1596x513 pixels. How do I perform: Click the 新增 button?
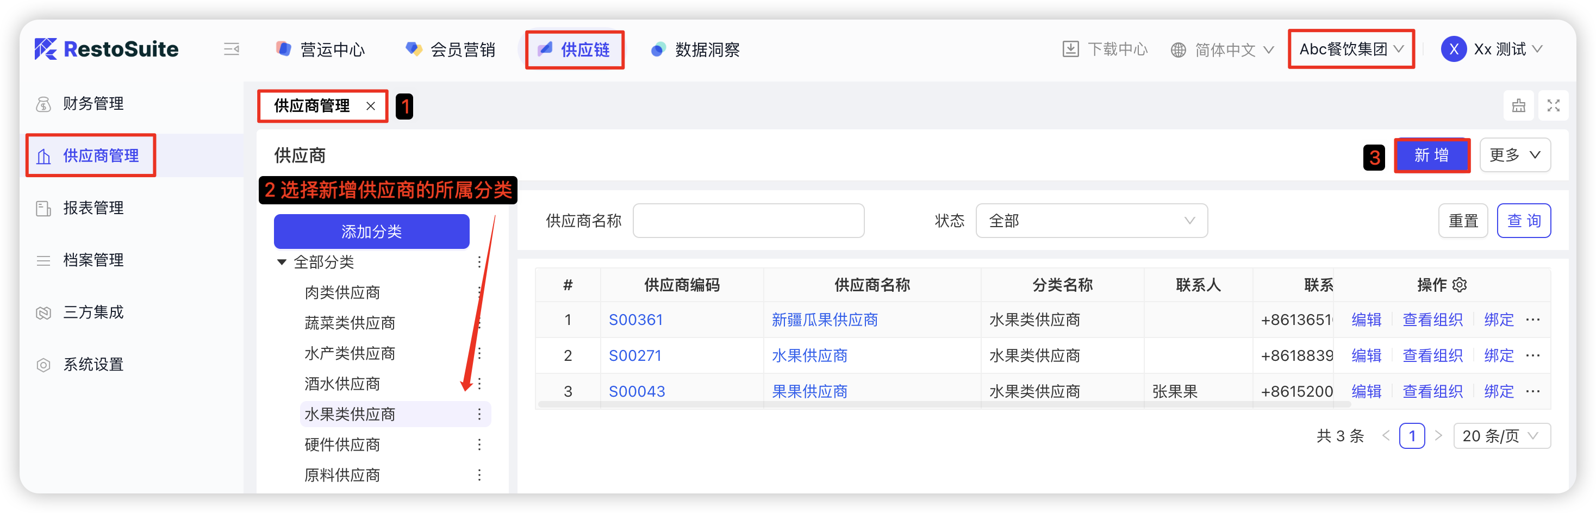[1431, 155]
